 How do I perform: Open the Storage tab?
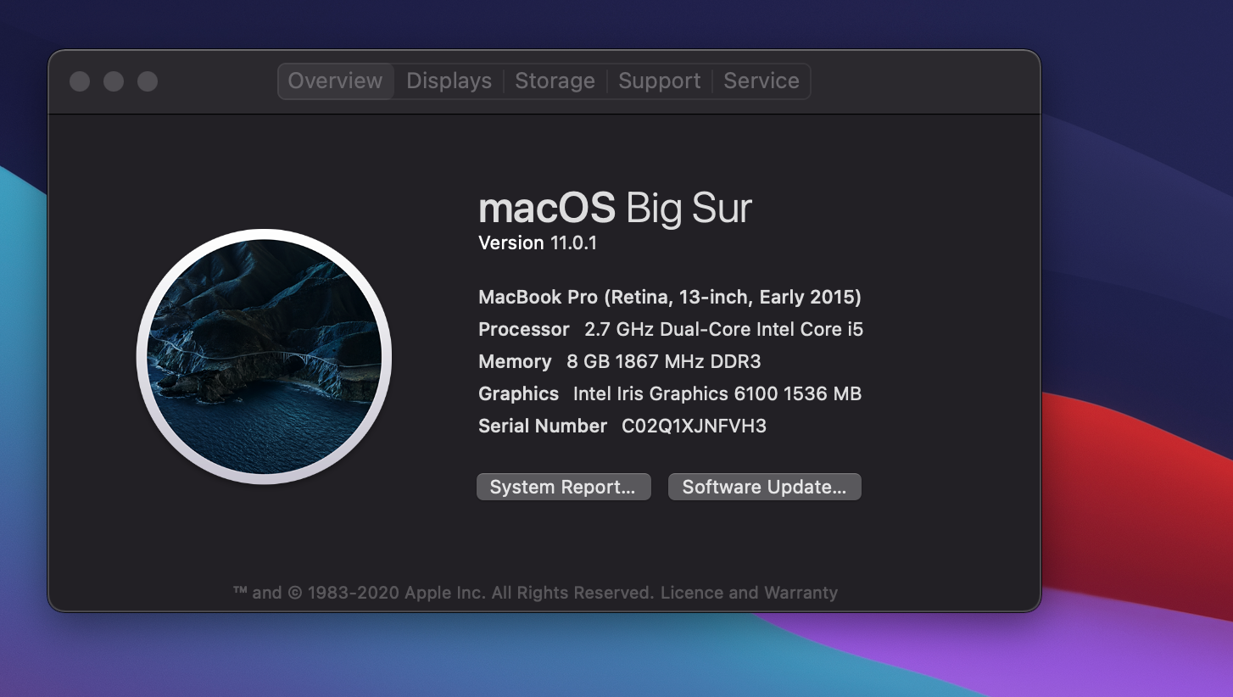click(555, 81)
